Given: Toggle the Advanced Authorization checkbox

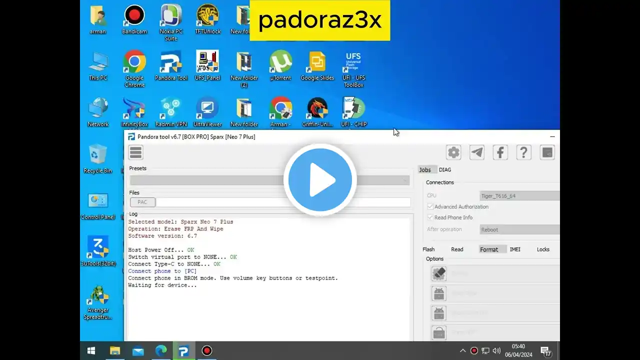Looking at the screenshot, I should pyautogui.click(x=430, y=206).
